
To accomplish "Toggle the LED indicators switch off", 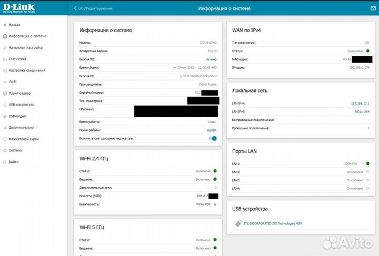I will coord(213,138).
